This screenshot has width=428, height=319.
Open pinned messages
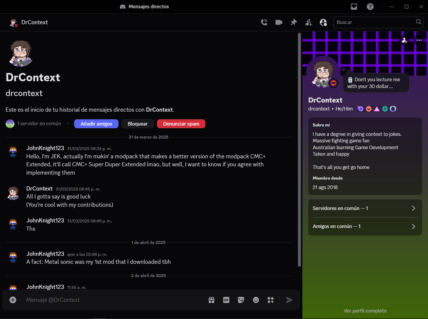click(294, 22)
